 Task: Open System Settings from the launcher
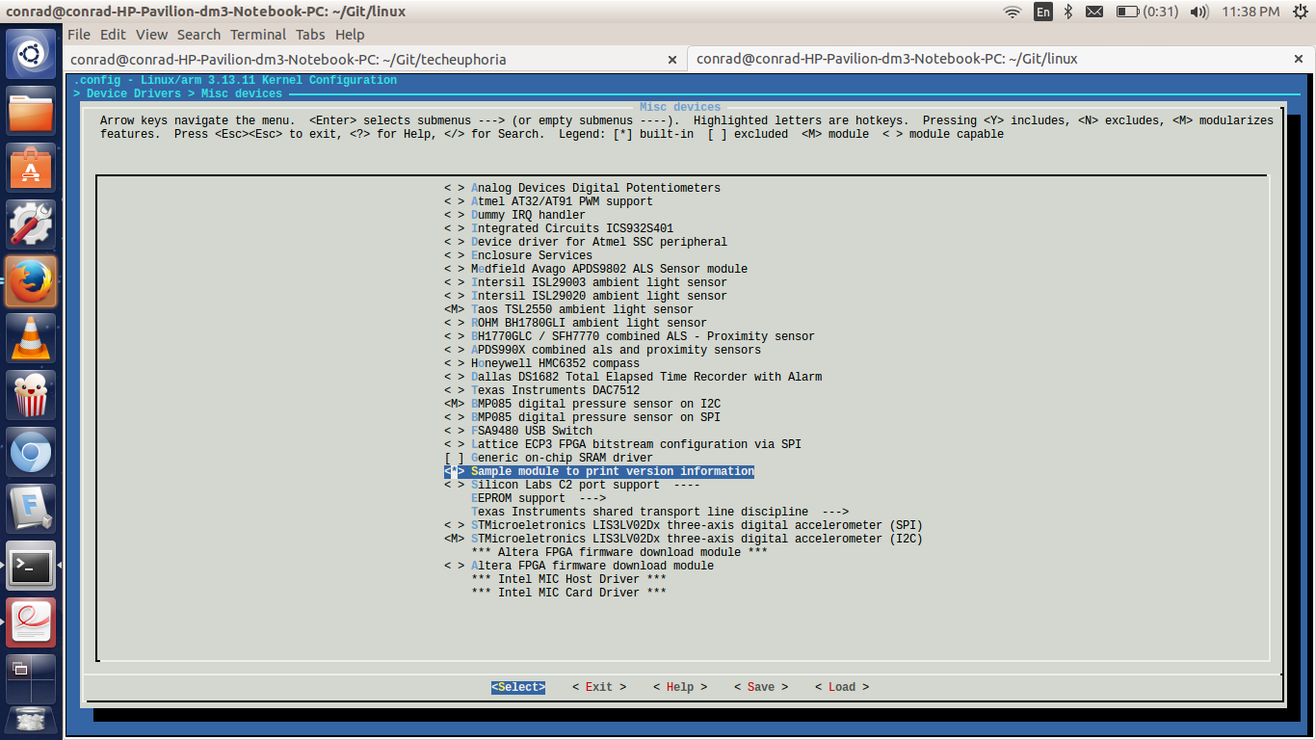[31, 223]
